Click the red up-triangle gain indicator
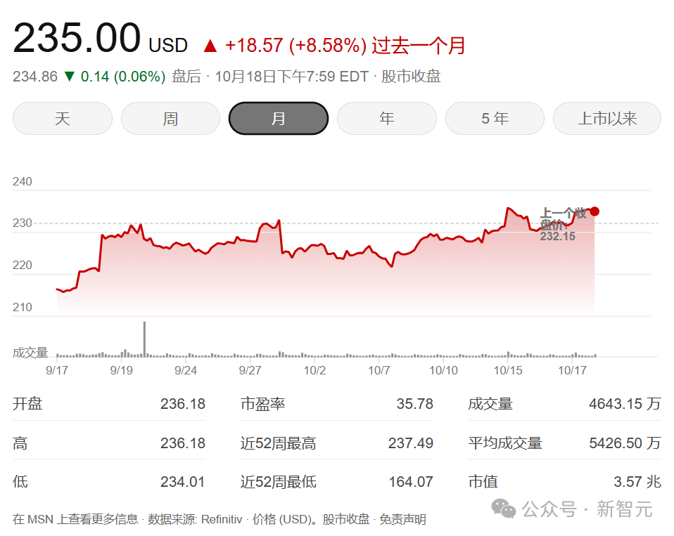674x536 pixels. tap(210, 46)
